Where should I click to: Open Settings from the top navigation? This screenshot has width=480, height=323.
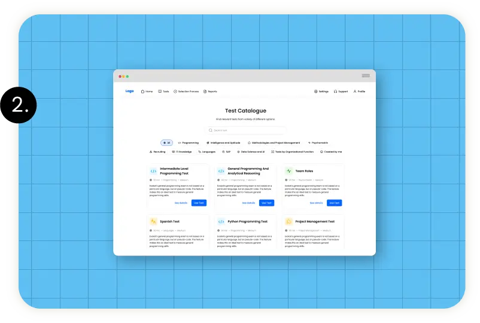321,92
